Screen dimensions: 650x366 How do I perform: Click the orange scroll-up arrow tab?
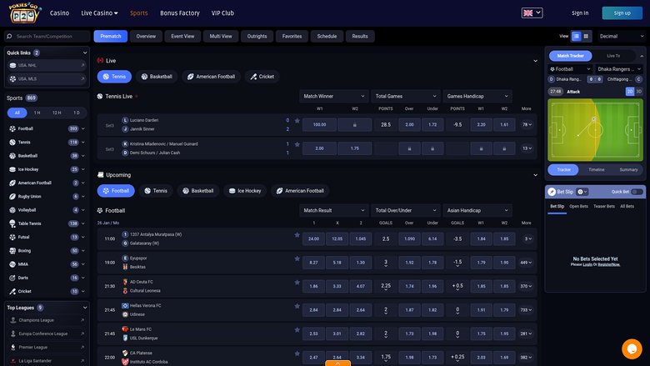click(337, 363)
